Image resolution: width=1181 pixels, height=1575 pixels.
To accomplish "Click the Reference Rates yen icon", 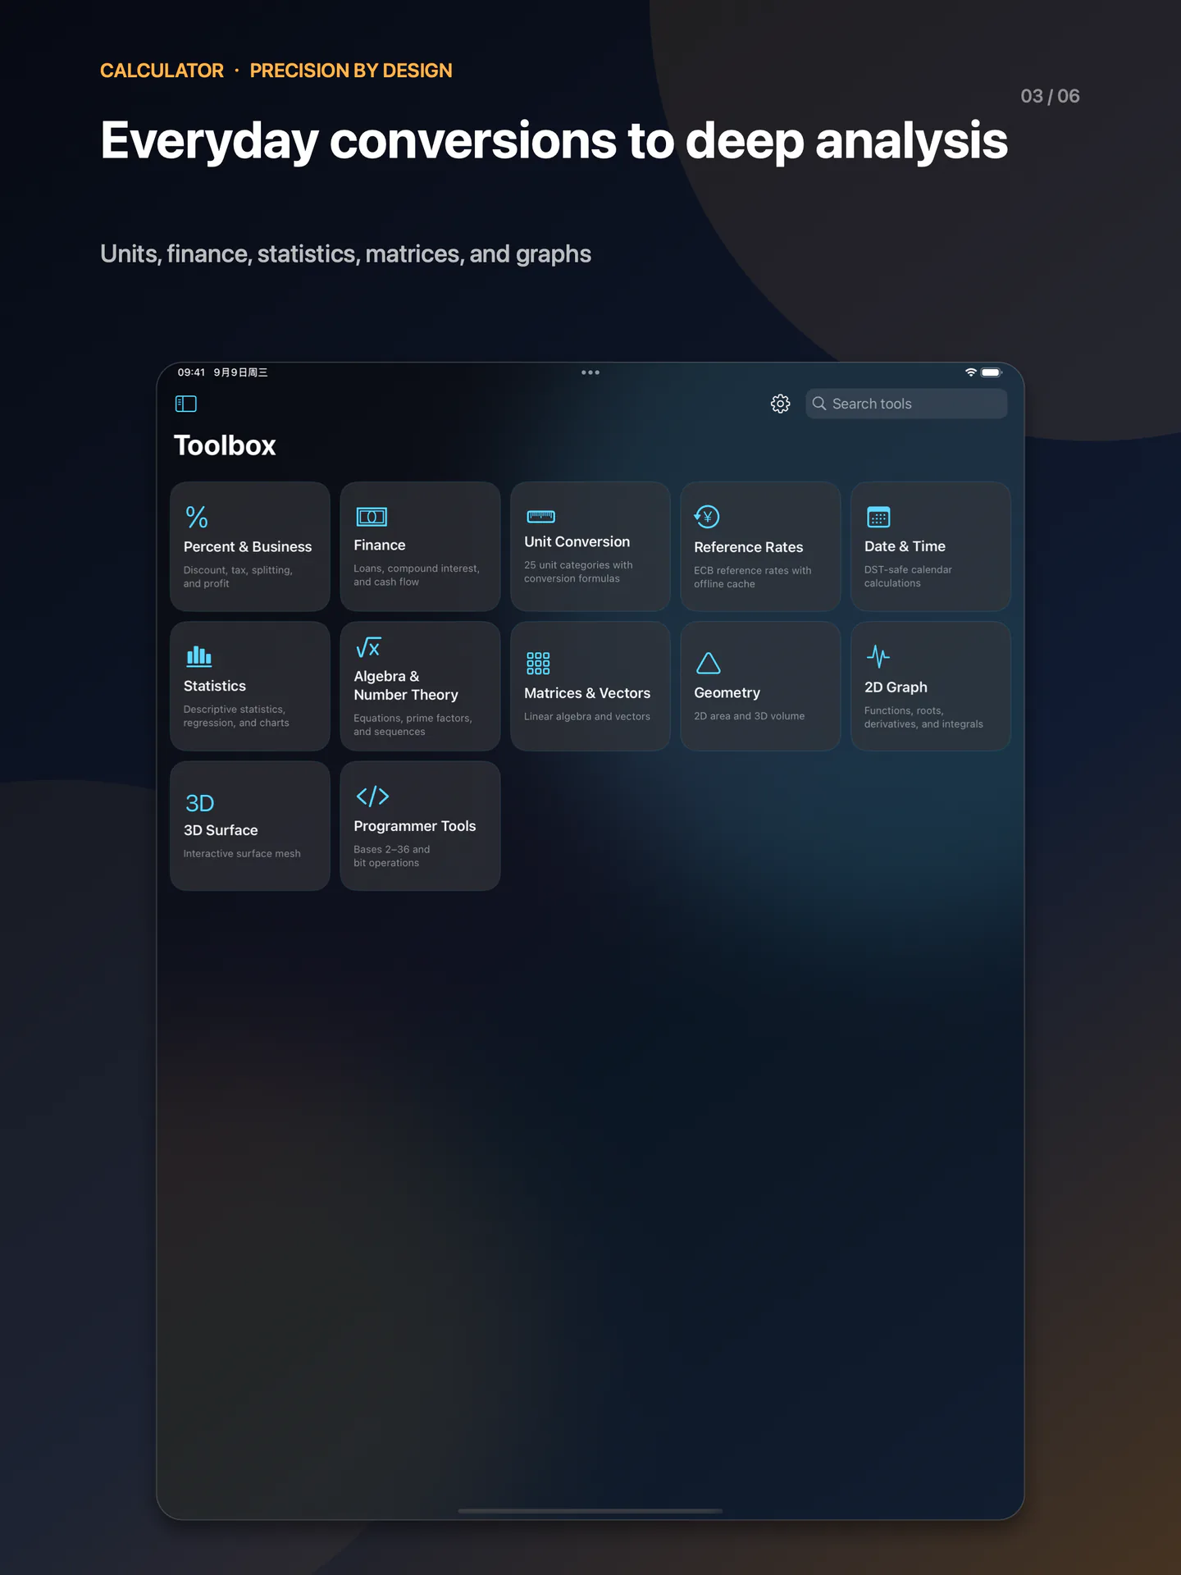I will click(x=707, y=517).
